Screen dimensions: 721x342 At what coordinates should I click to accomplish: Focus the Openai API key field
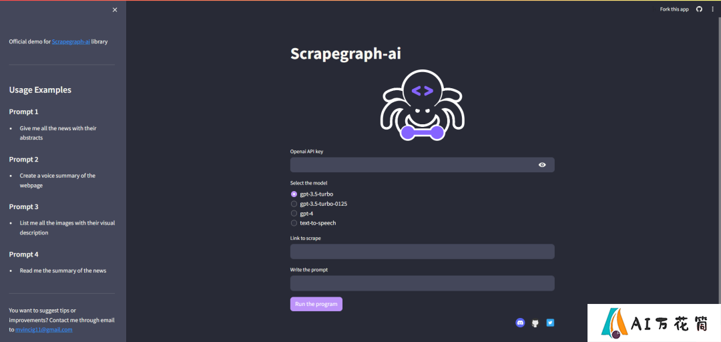pyautogui.click(x=422, y=165)
